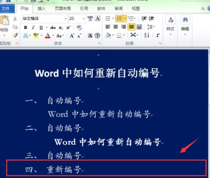Toggle Show paragraph marks
Screen dimensions: 210x178
[x=158, y=35]
